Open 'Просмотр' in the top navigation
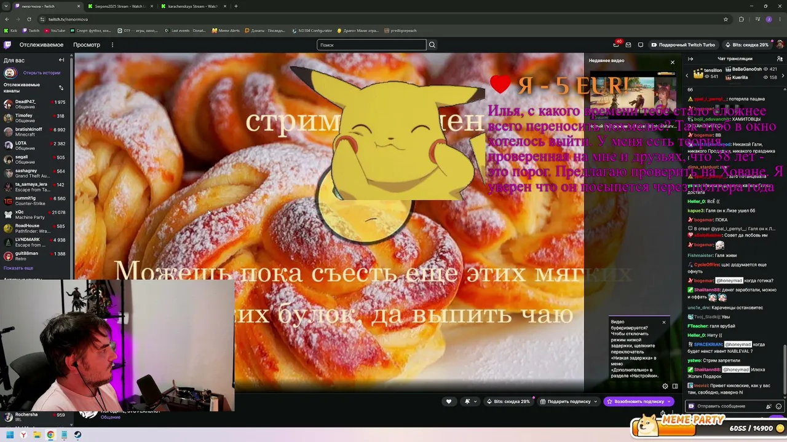 tap(87, 45)
